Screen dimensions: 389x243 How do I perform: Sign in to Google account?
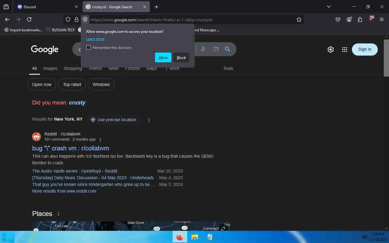coord(365,50)
